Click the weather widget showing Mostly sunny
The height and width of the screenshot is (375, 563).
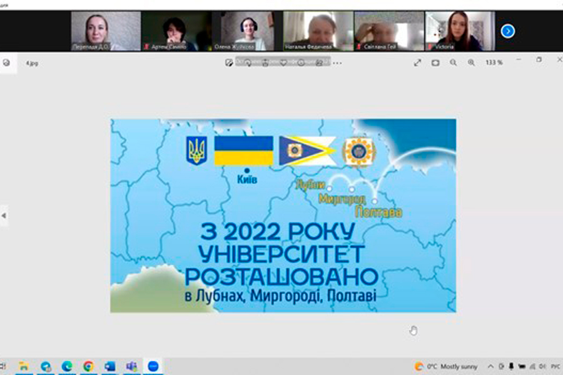pos(446,366)
